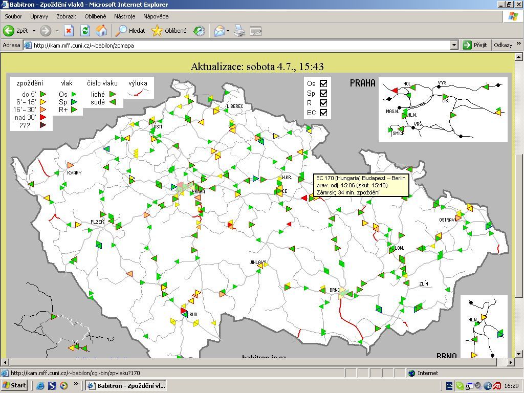This screenshot has width=524, height=393.
Task: Expand the Zpět back history dropdown arrow
Action: pos(34,31)
